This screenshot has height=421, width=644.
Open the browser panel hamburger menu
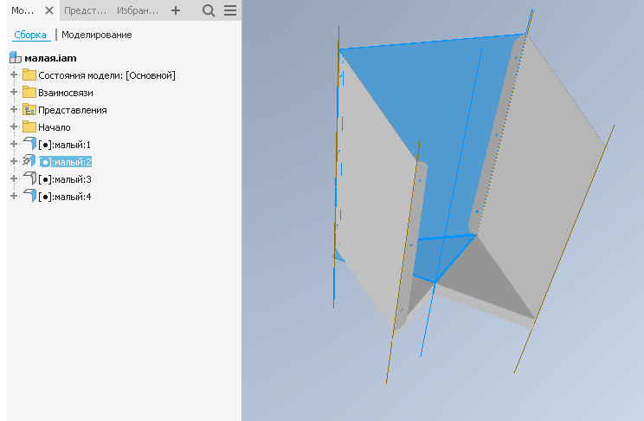click(x=229, y=10)
